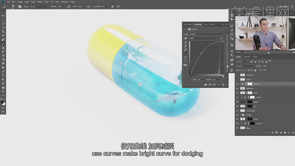The height and width of the screenshot is (166, 295).
Task: Click the B Pill layer mask thumbnail
Action: tap(250, 93)
